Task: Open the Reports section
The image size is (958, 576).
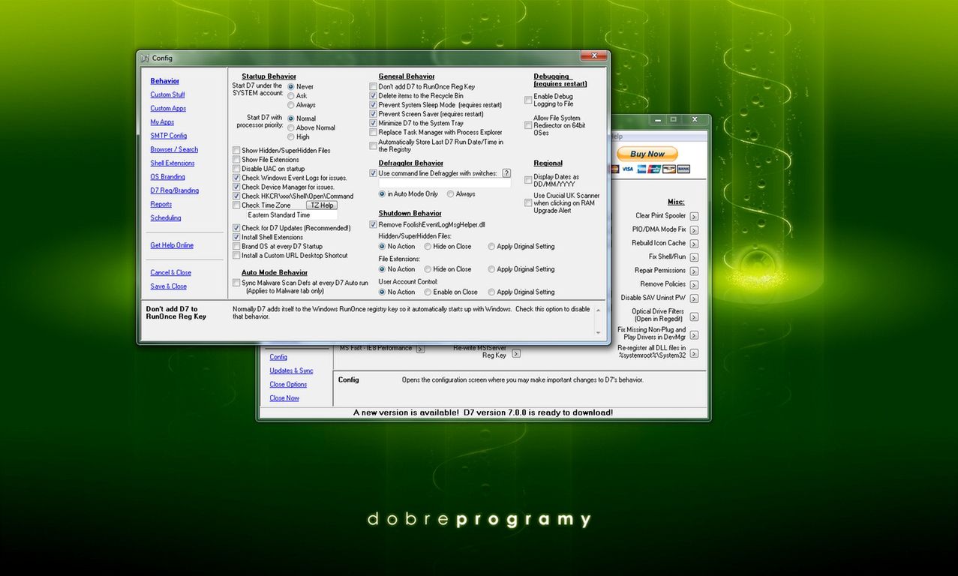Action: (x=161, y=204)
